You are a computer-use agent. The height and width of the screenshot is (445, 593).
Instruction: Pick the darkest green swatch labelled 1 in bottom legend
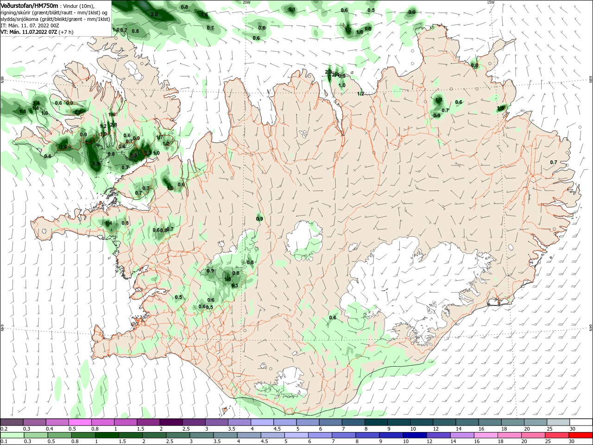pyautogui.click(x=107, y=435)
